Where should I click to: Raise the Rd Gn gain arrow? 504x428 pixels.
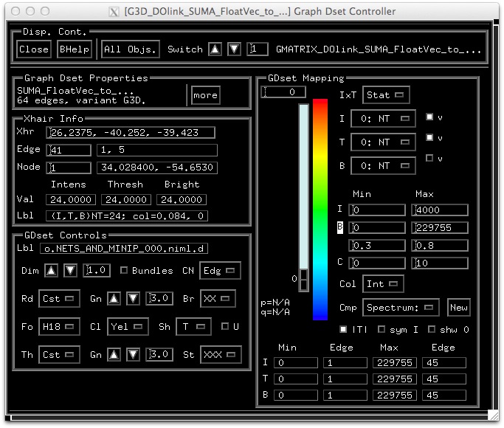pyautogui.click(x=114, y=299)
